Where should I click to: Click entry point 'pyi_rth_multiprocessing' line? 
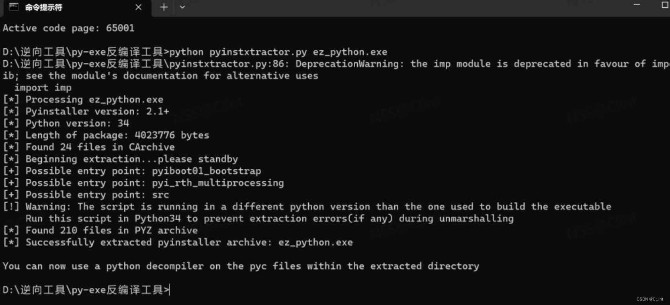tap(143, 183)
